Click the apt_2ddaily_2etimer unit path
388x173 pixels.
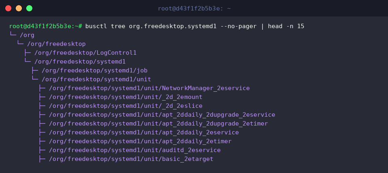(x=140, y=142)
